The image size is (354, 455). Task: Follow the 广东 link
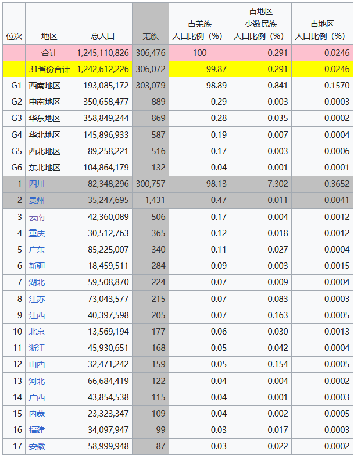[37, 250]
